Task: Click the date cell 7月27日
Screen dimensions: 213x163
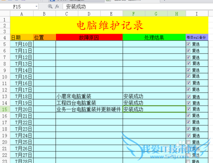Action: tap(22, 155)
